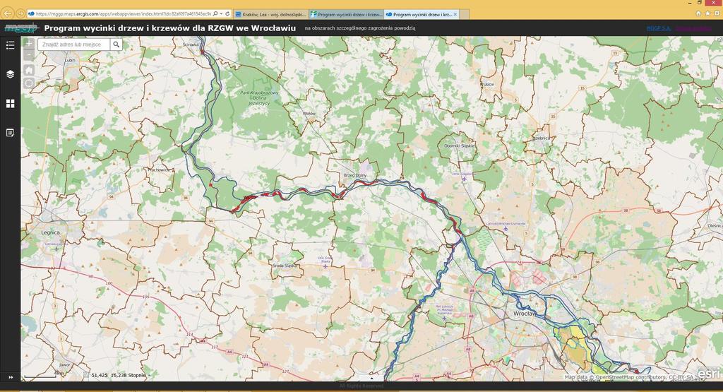
Task: Click the '51,425 16,238 Stopnie' coordinate readout
Action: (119, 375)
